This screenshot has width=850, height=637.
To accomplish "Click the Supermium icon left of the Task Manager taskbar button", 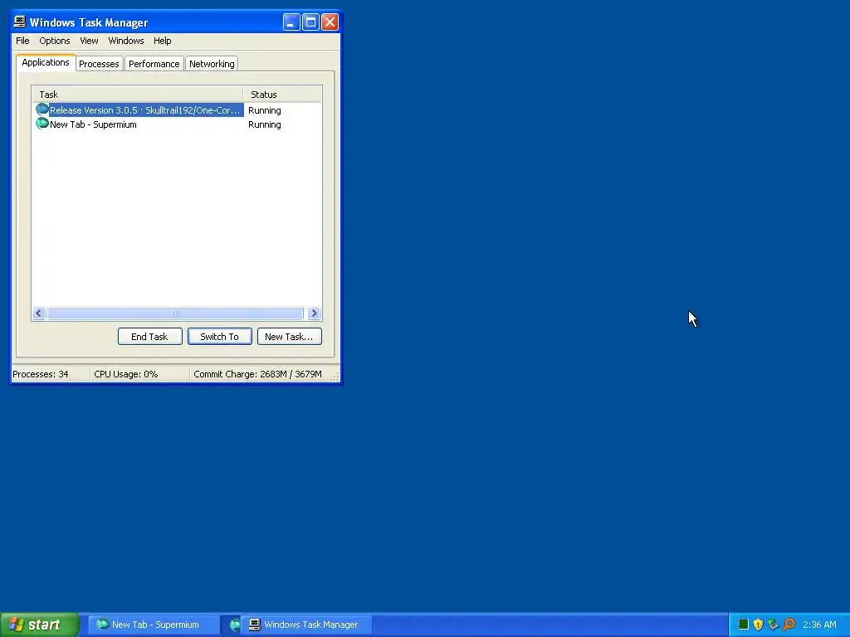I will tap(235, 625).
